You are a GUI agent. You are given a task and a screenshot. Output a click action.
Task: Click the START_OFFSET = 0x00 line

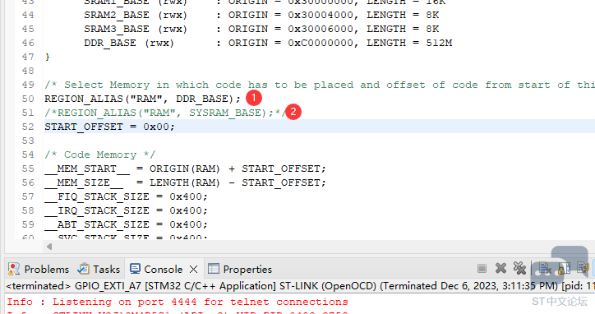pos(109,127)
